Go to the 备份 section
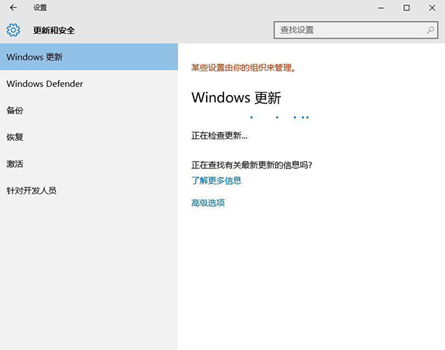445x350 pixels. [x=15, y=110]
